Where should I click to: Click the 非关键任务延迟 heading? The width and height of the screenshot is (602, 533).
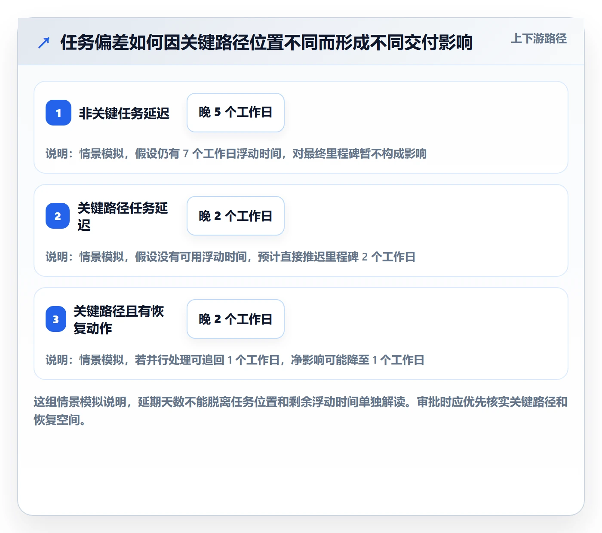point(124,113)
